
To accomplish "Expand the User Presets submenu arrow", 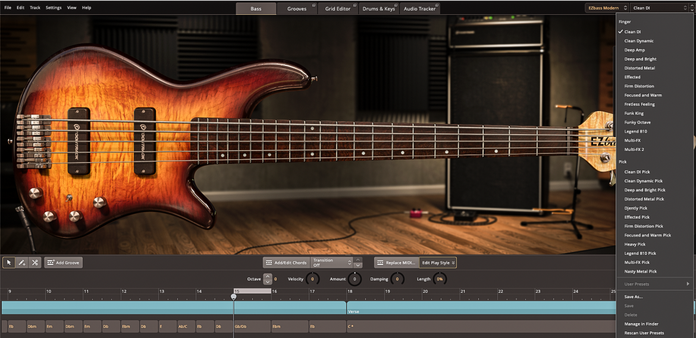I will pyautogui.click(x=688, y=284).
